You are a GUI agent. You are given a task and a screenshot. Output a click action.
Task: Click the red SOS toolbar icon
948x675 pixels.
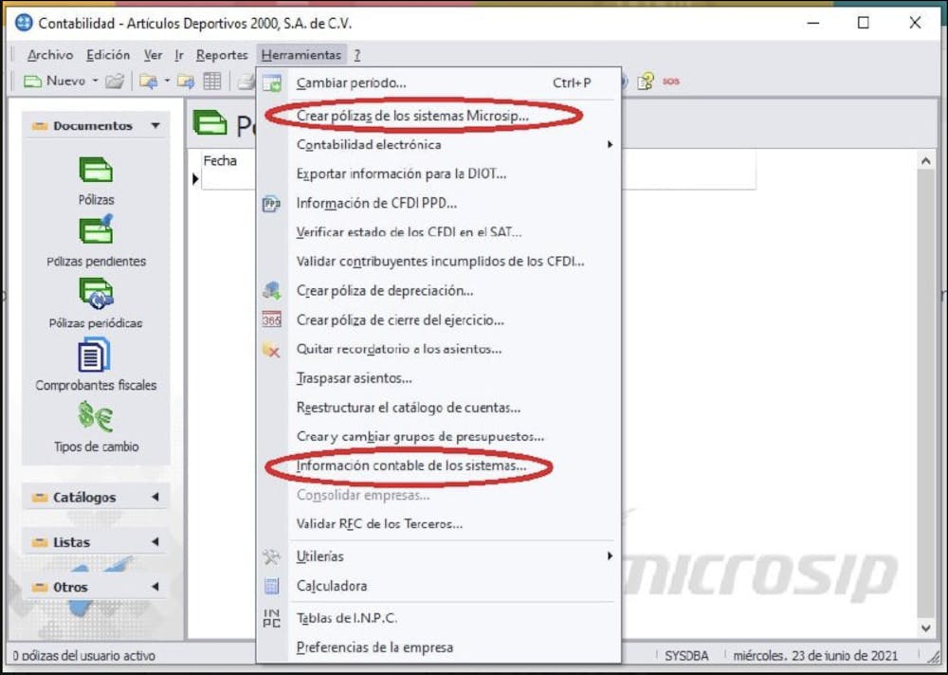tap(671, 81)
